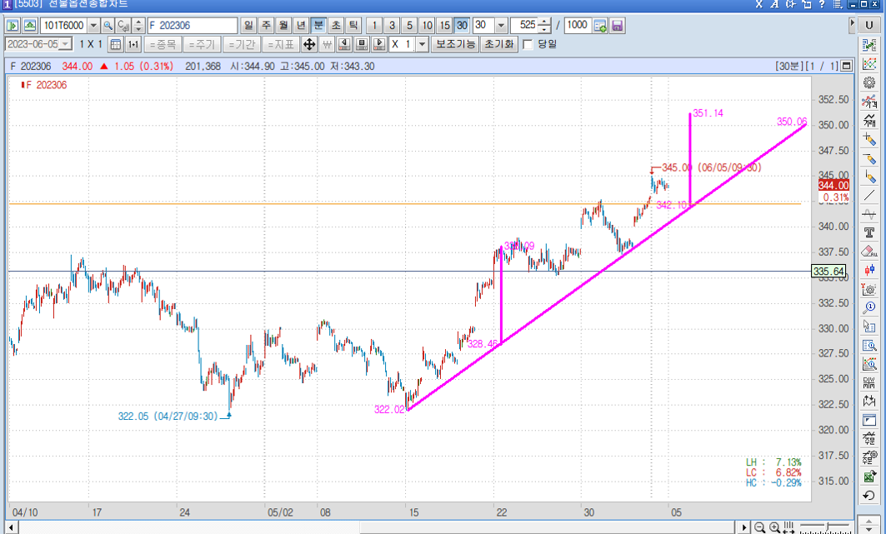Select the 10 minute interval button

tap(428, 25)
